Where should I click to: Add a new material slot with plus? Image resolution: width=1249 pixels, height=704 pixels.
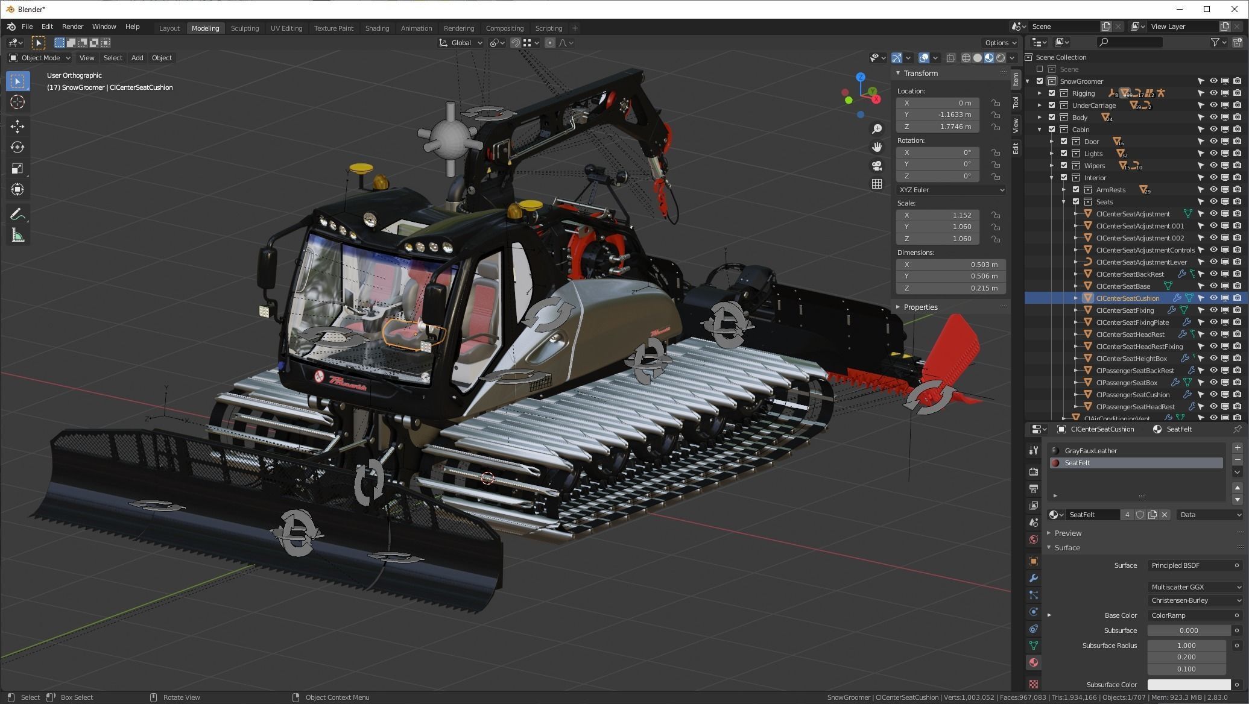coord(1238,448)
